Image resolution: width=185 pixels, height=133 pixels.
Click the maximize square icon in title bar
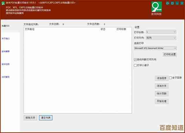tap(173, 3)
